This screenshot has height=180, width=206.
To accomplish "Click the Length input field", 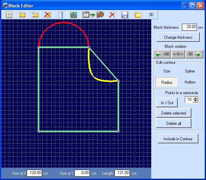I will [x=122, y=173].
